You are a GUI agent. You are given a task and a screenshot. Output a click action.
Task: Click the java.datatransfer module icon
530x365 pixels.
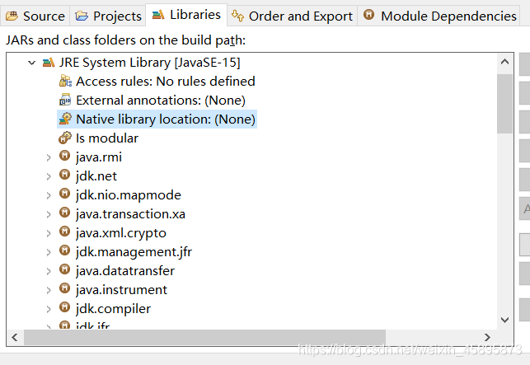point(64,269)
